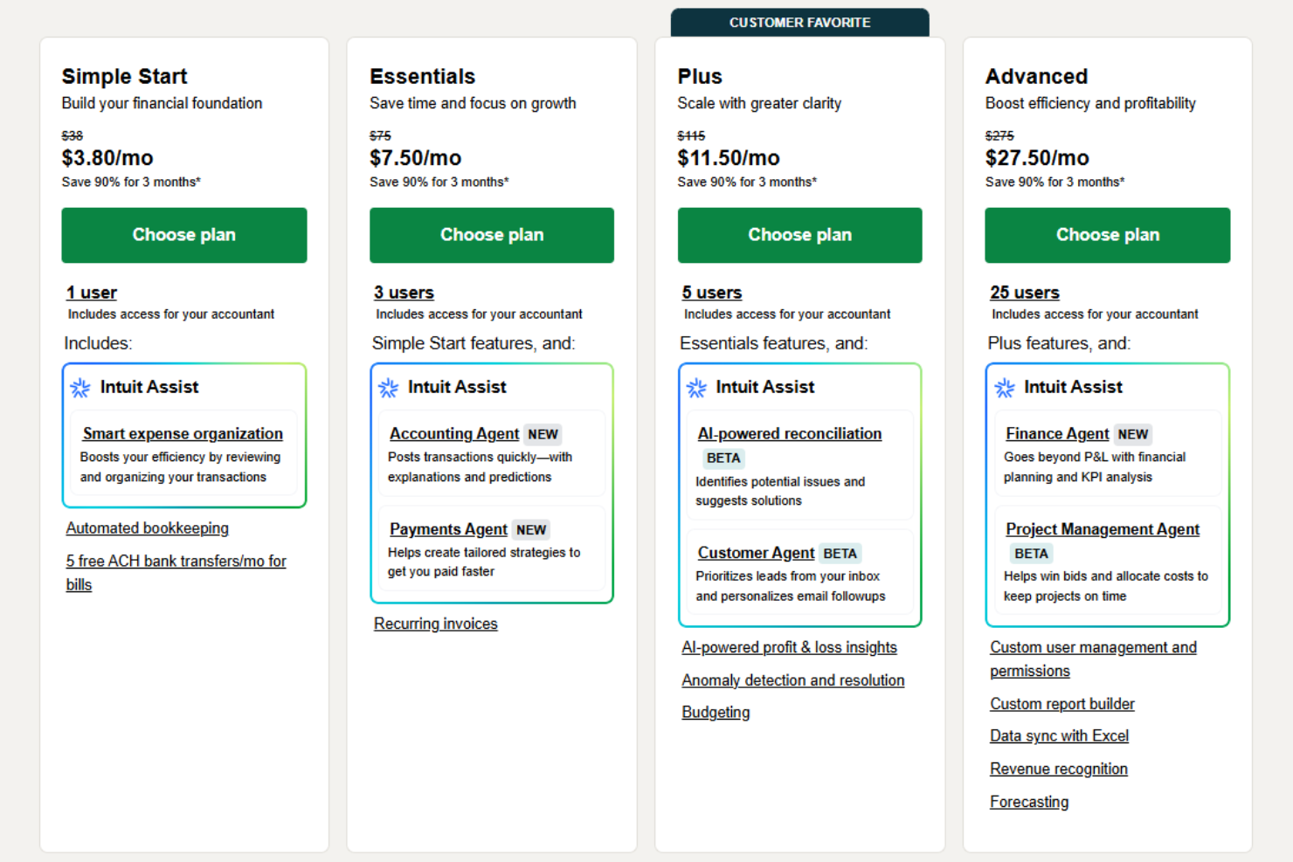Click the AI-powered reconciliation link
1293x862 pixels.
(x=789, y=433)
